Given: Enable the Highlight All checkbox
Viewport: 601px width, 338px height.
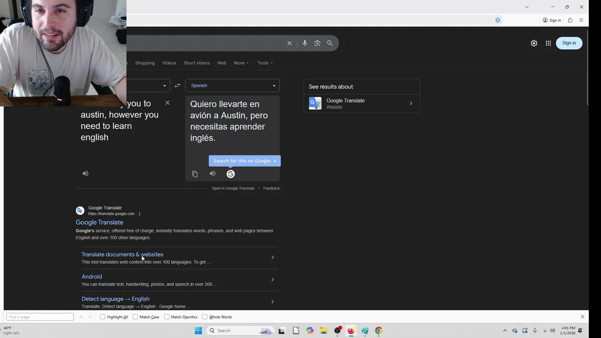Looking at the screenshot, I should pyautogui.click(x=103, y=317).
